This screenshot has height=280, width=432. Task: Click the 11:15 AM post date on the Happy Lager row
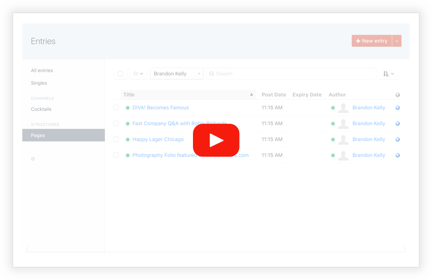(x=272, y=139)
